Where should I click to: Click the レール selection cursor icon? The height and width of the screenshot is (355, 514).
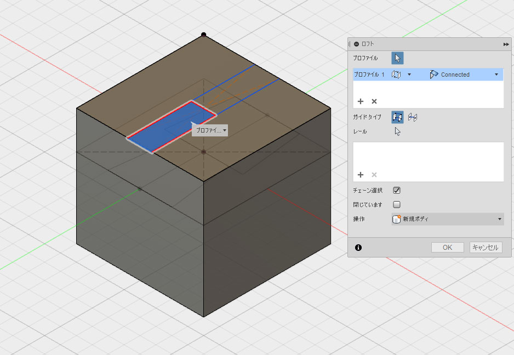point(398,131)
